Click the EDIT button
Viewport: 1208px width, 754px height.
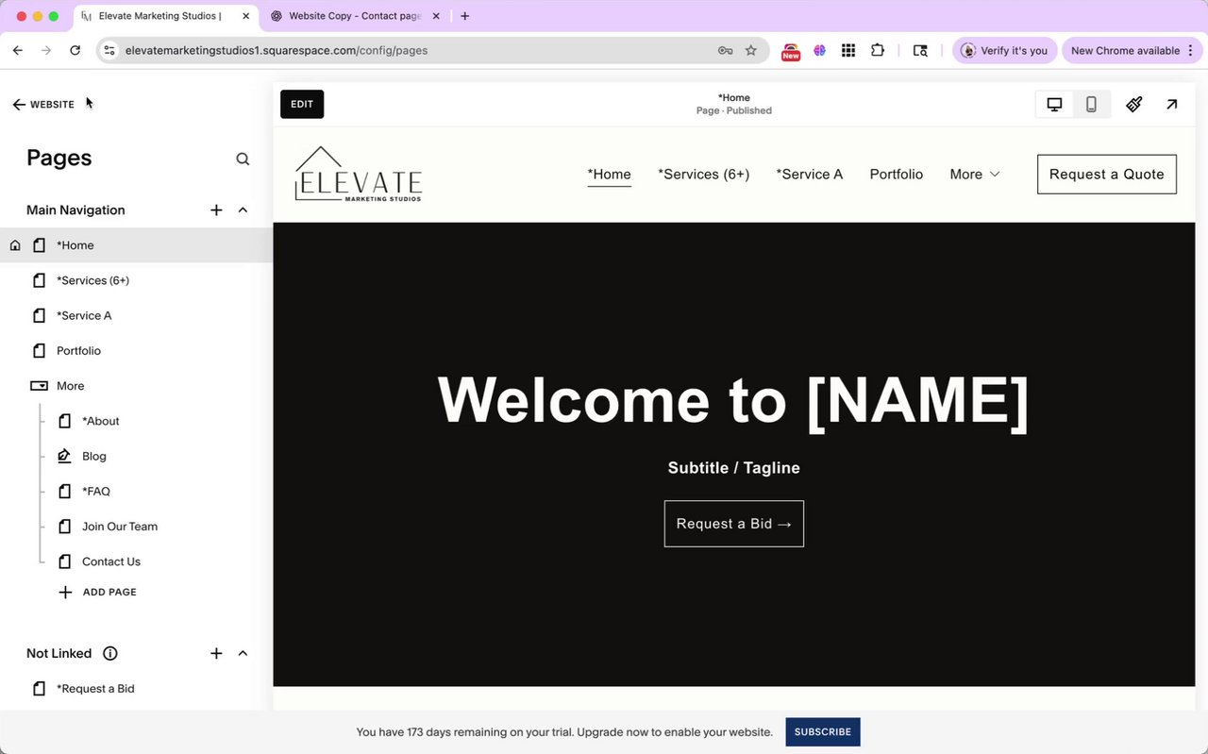[302, 104]
